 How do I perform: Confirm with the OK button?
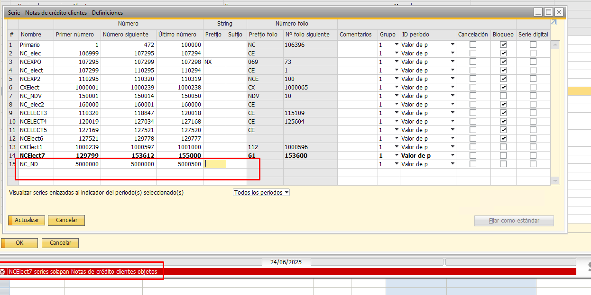[x=19, y=243]
